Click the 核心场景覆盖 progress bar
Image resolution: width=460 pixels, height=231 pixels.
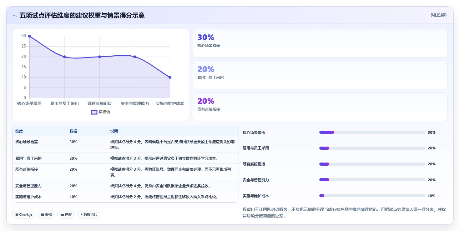coord(372,132)
